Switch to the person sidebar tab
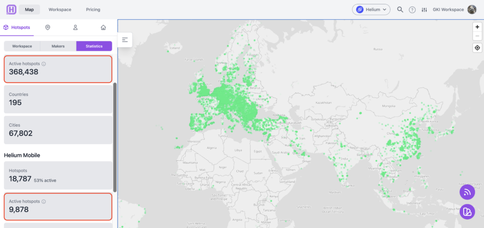Viewport: 484px width, 228px height. click(x=75, y=27)
